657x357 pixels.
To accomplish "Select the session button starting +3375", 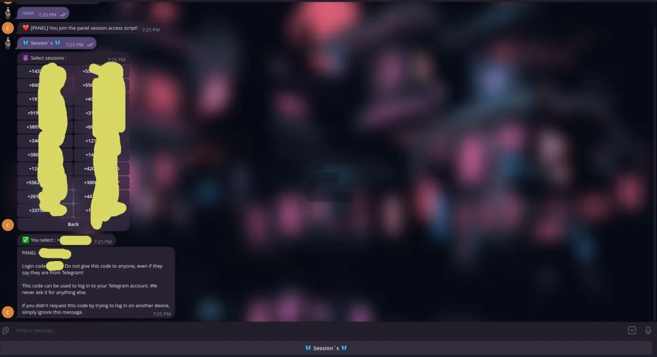I will tap(45, 210).
